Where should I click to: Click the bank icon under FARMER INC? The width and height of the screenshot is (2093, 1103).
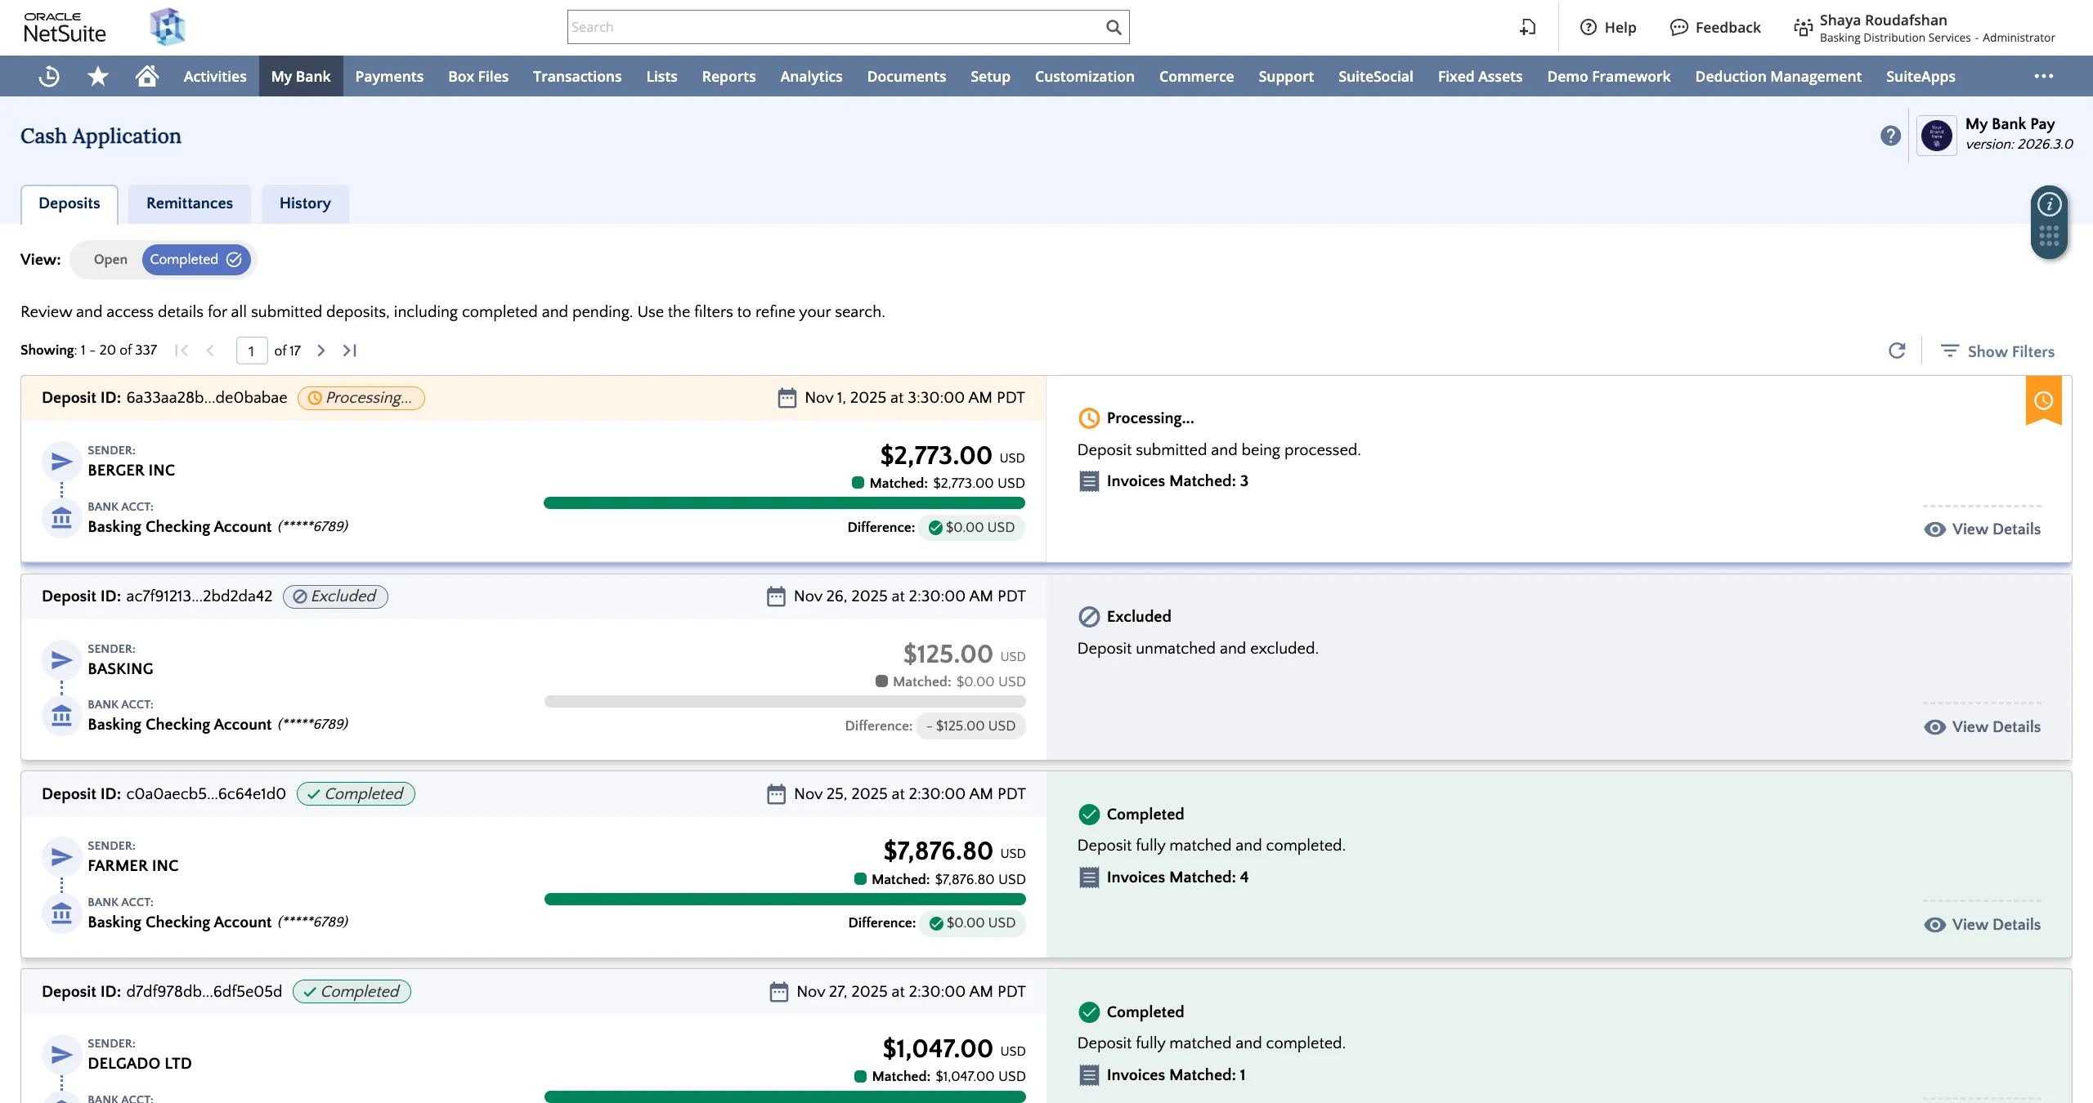pyautogui.click(x=61, y=913)
